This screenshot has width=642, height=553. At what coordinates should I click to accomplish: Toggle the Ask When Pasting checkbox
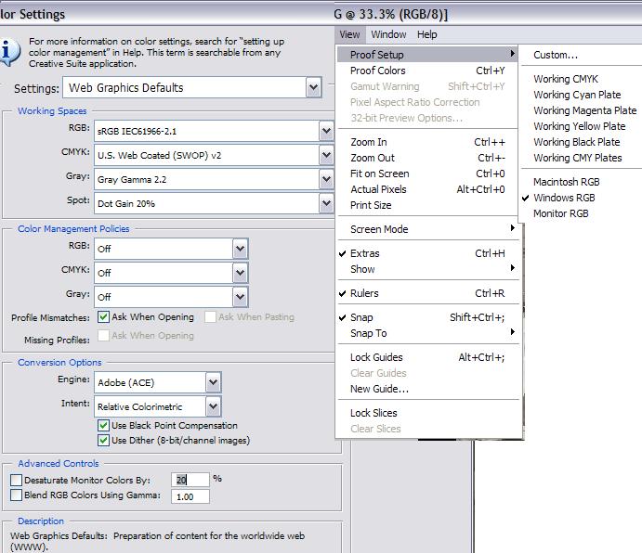tap(210, 317)
